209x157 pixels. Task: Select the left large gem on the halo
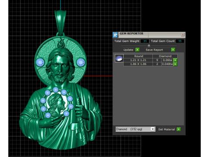pos(40,62)
